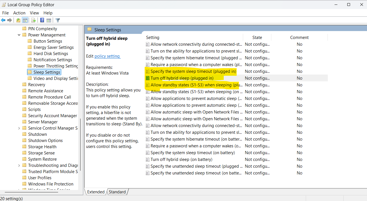Screen dimensions: 367x201
Task: Click the Forward arrow in toolbar
Action: (x=10, y=20)
